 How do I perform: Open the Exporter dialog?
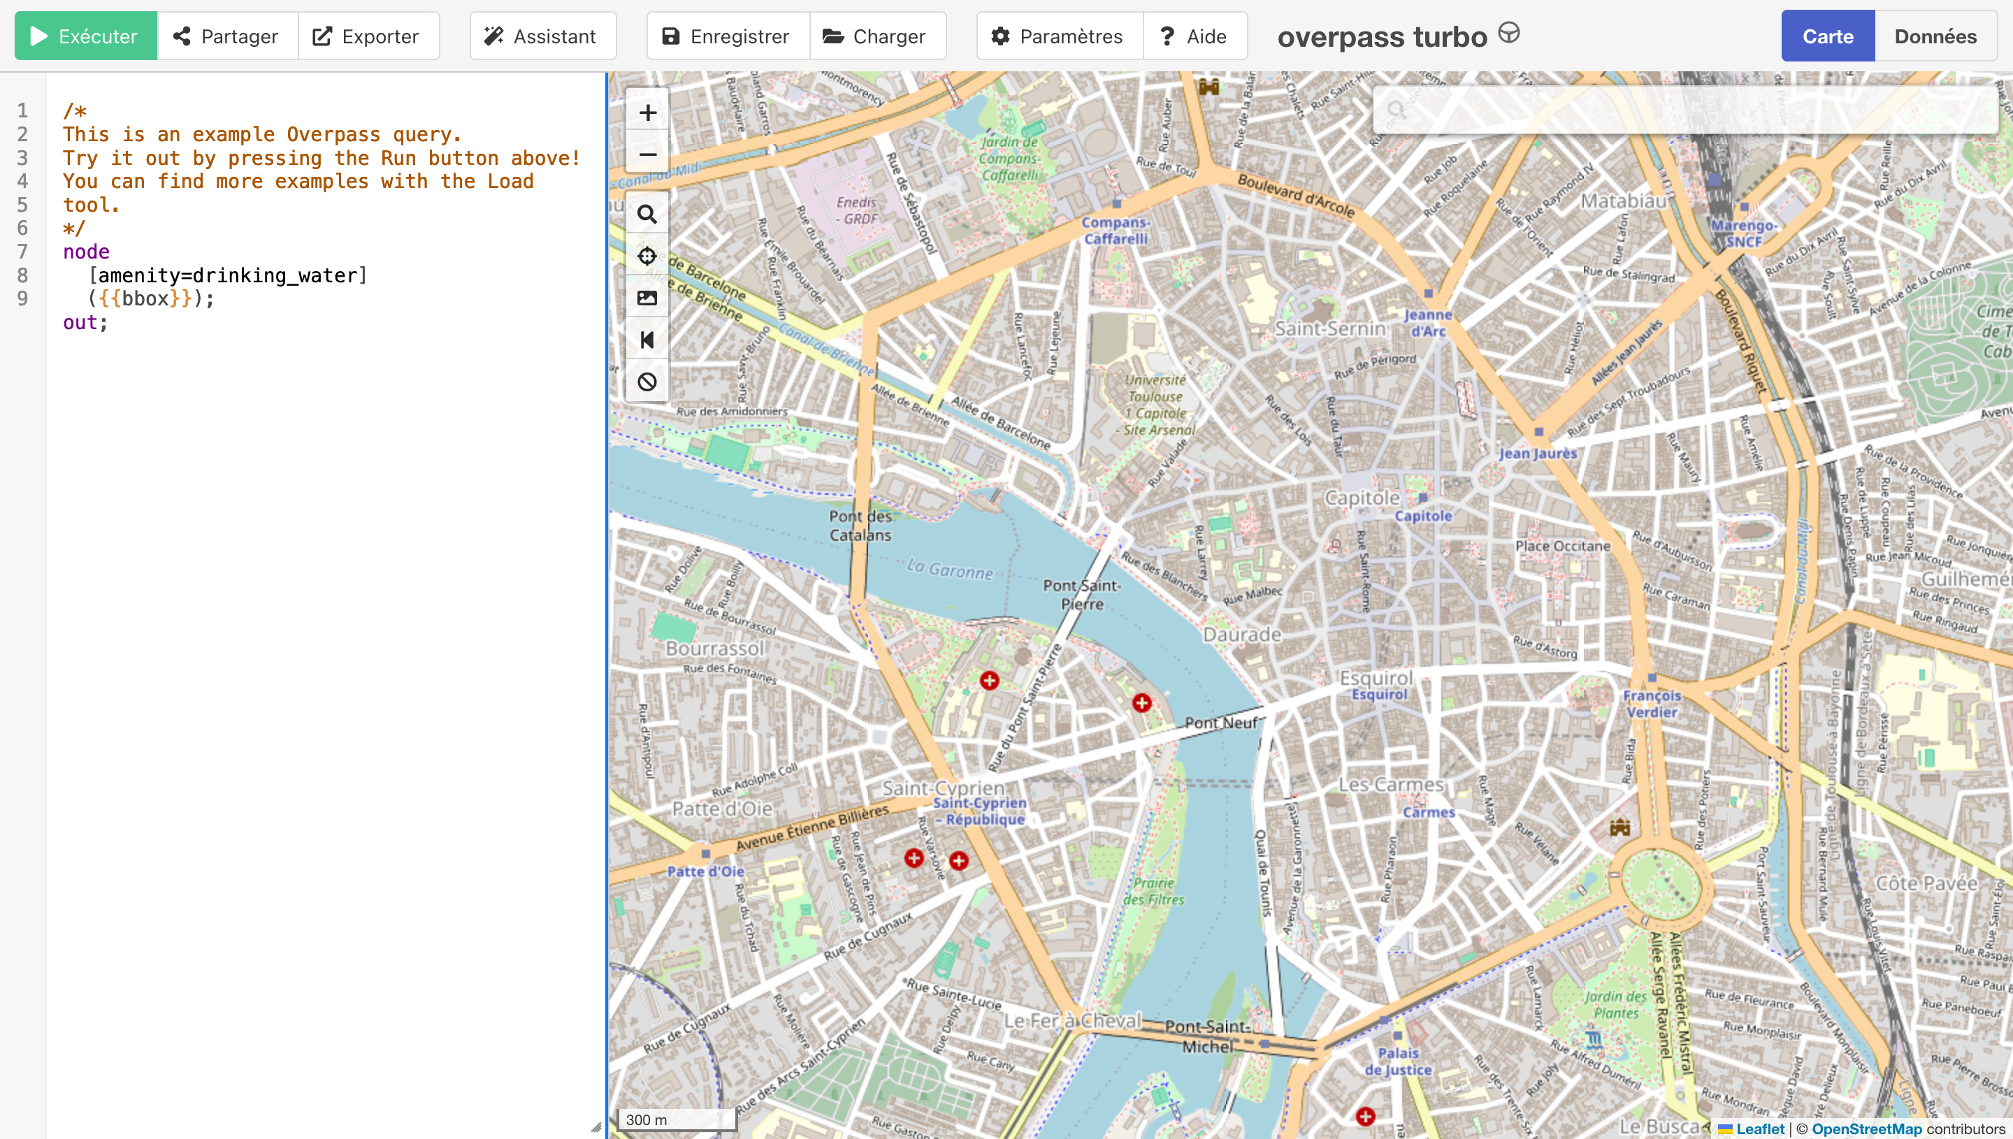point(368,36)
